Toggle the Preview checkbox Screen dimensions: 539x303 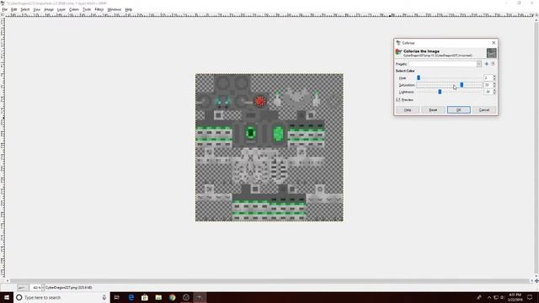[398, 99]
